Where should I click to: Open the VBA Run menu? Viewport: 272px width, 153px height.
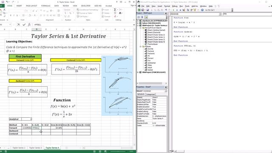181,6
